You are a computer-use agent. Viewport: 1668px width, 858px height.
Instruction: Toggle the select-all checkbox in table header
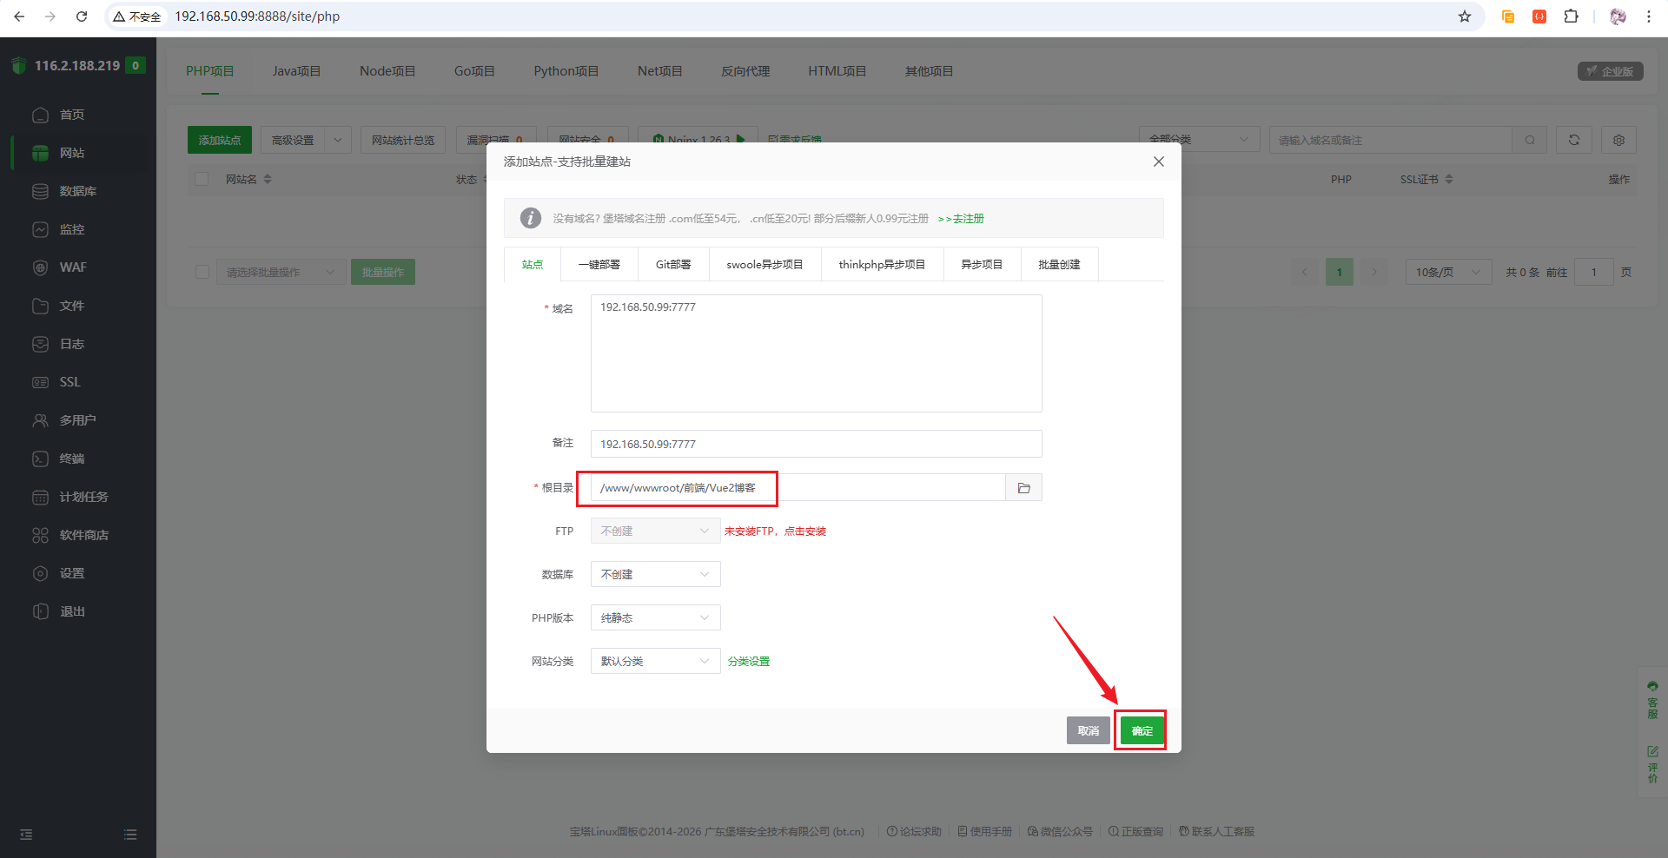[202, 179]
